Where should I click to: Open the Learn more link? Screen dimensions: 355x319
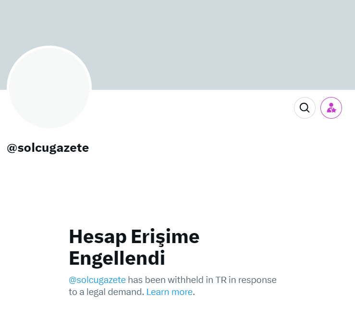tap(170, 292)
